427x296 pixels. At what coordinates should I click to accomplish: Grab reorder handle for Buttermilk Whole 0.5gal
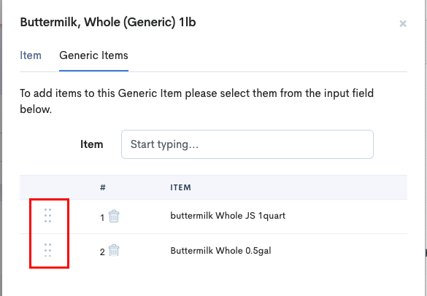(x=47, y=250)
